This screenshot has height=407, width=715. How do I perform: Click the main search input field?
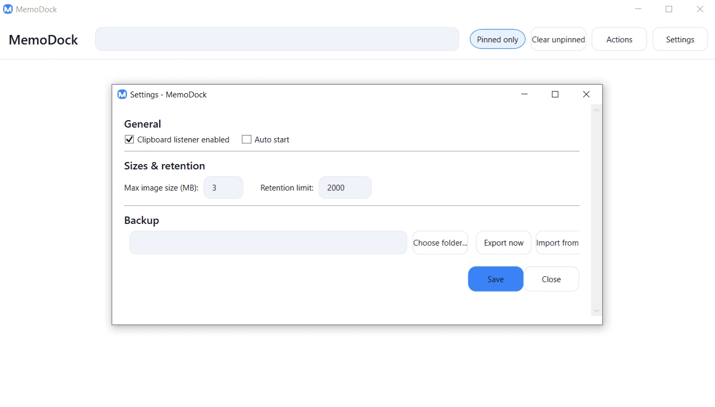click(x=277, y=39)
